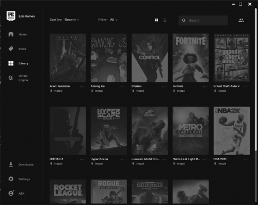Click the search magnifier icon
This screenshot has width=258, height=205.
(x=184, y=21)
